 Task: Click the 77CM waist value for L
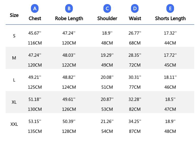[135, 87]
